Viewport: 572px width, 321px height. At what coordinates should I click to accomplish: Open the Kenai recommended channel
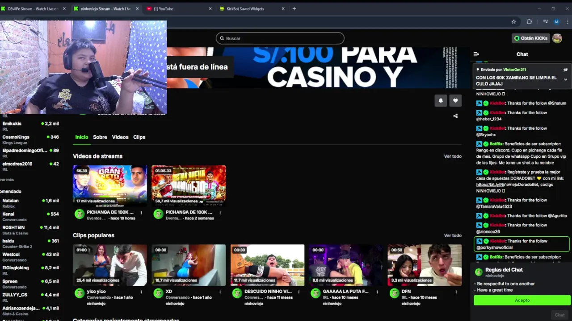(x=30, y=216)
